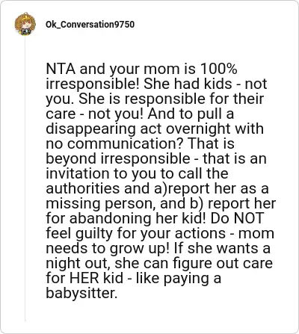The width and height of the screenshot is (299, 334).
Task: Open the commenter's anime avatar picture
Action: [x=25, y=24]
